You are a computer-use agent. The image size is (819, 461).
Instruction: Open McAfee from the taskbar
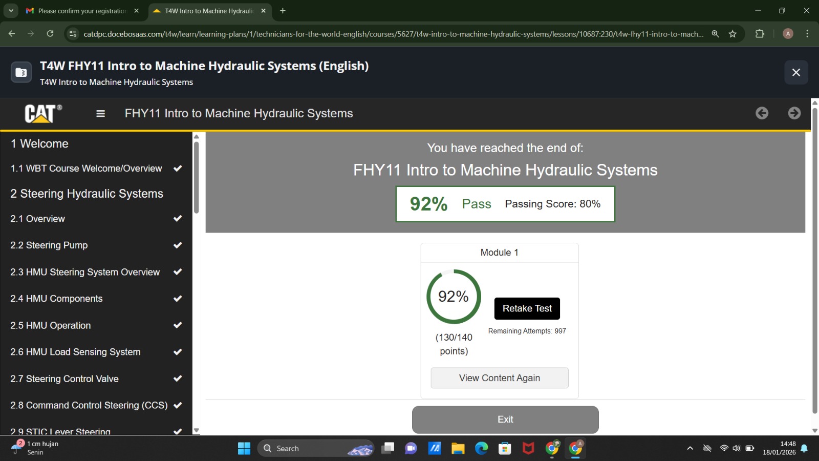click(528, 449)
